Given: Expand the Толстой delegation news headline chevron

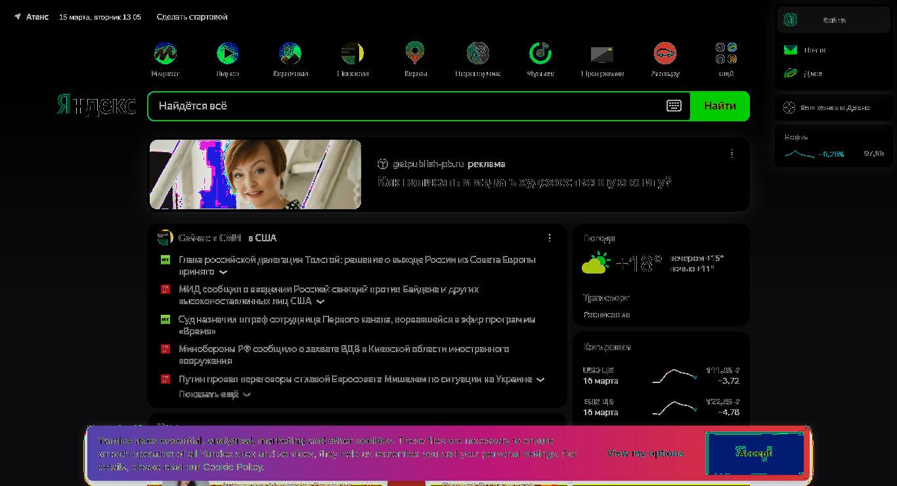Looking at the screenshot, I should pos(223,272).
